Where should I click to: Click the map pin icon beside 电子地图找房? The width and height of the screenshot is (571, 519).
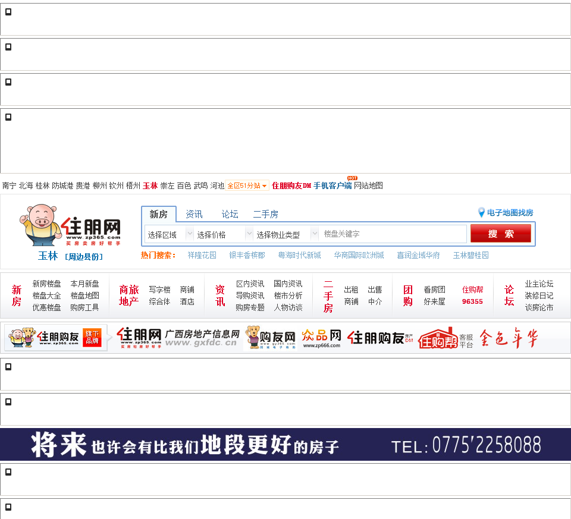[x=481, y=213]
